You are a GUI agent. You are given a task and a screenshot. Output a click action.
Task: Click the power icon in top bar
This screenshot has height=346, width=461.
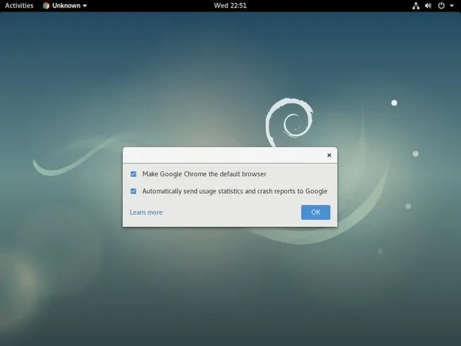[441, 6]
